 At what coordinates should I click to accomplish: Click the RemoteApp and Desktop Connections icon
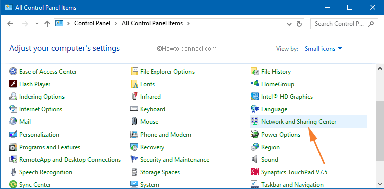click(13, 160)
